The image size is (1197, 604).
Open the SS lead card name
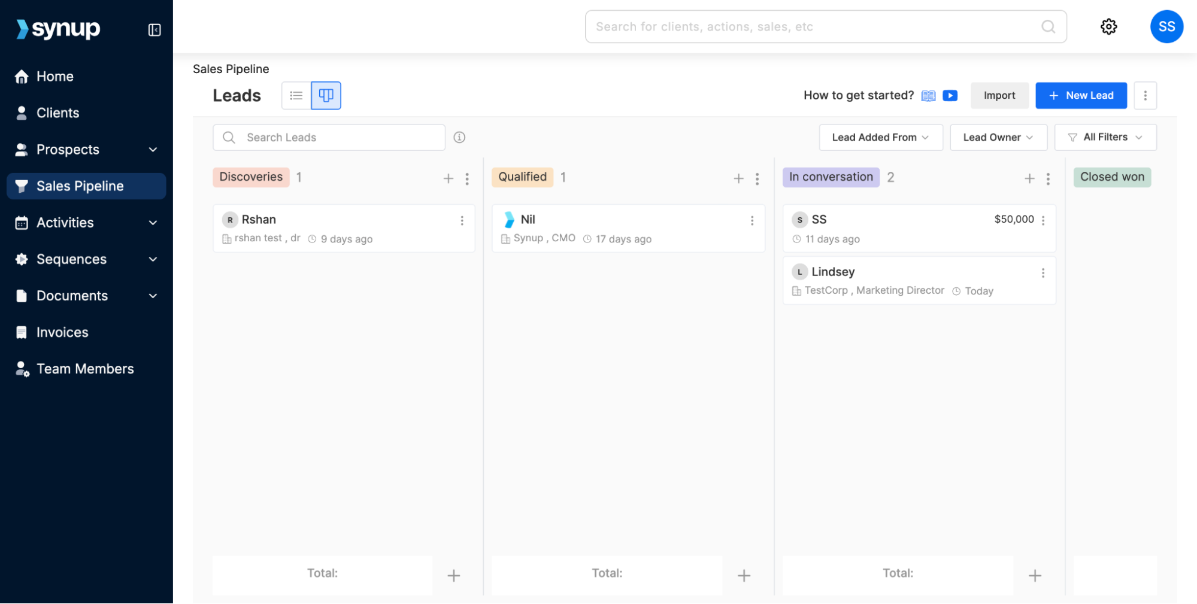tap(819, 220)
